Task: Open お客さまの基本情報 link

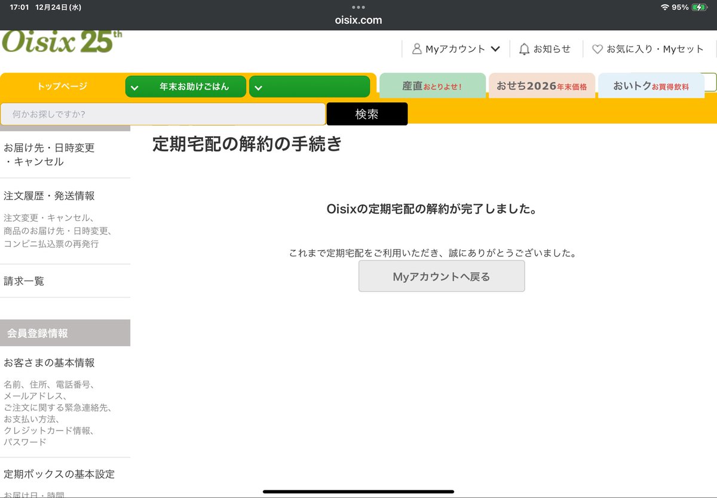Action: 49,362
